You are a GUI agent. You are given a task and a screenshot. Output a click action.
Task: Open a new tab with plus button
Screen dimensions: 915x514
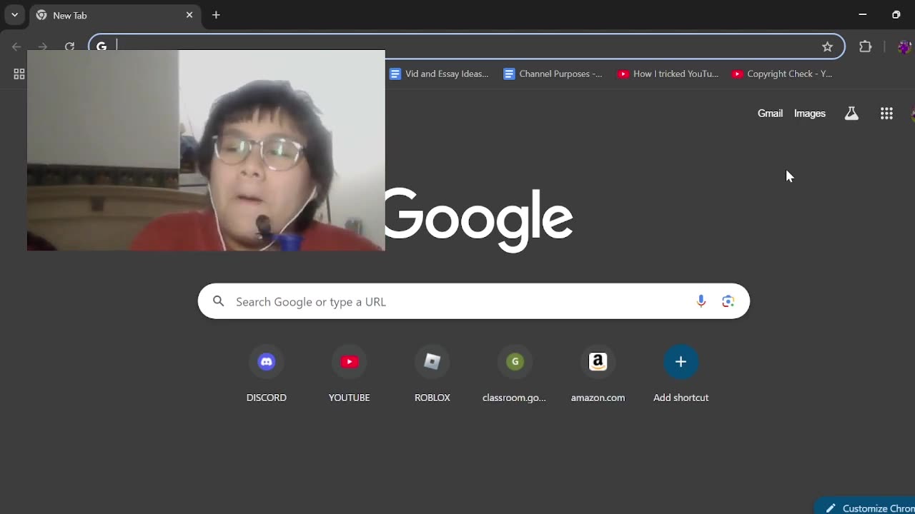[216, 15]
